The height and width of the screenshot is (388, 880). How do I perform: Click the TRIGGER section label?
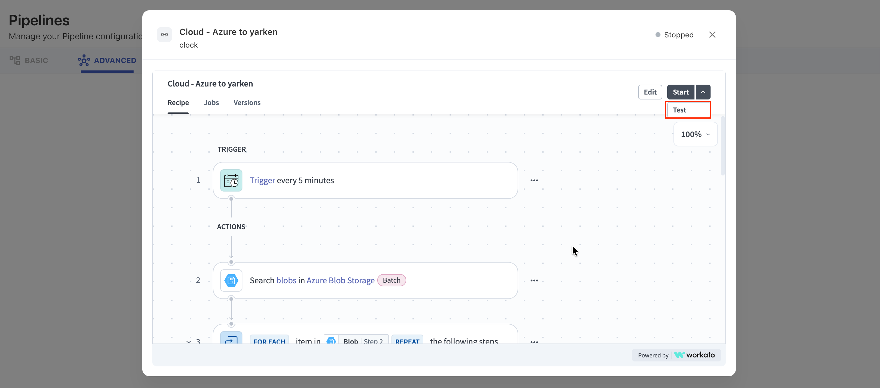pos(232,149)
